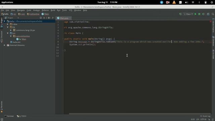Click the Collapse All icon in the Project panel
215x121 pixels.
point(44,18)
